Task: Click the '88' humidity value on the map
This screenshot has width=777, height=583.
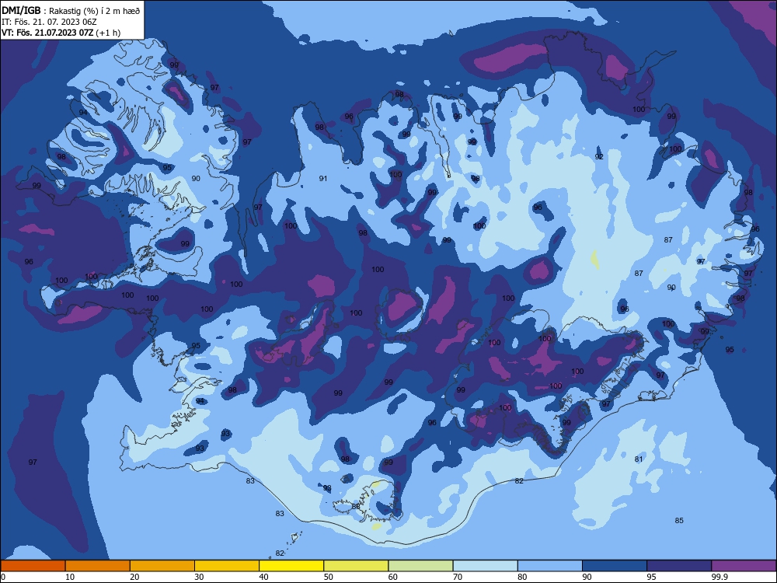Action: (356, 506)
